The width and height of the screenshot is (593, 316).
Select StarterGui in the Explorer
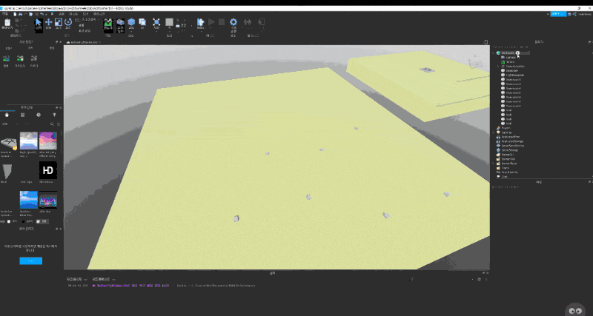[x=506, y=155]
